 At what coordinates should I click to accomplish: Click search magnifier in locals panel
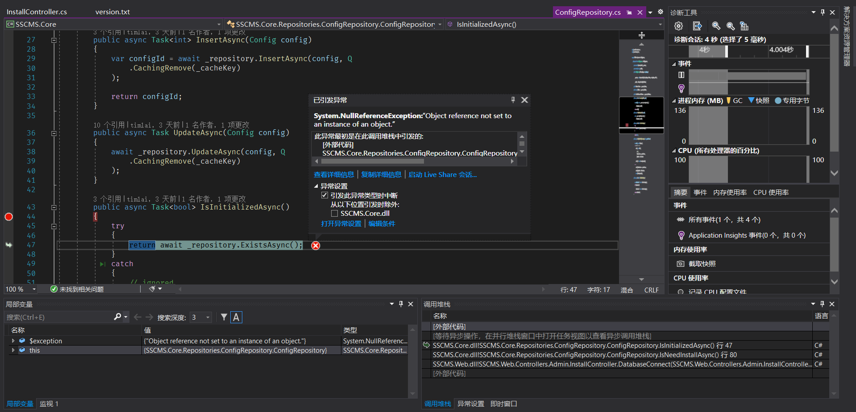[x=117, y=317]
